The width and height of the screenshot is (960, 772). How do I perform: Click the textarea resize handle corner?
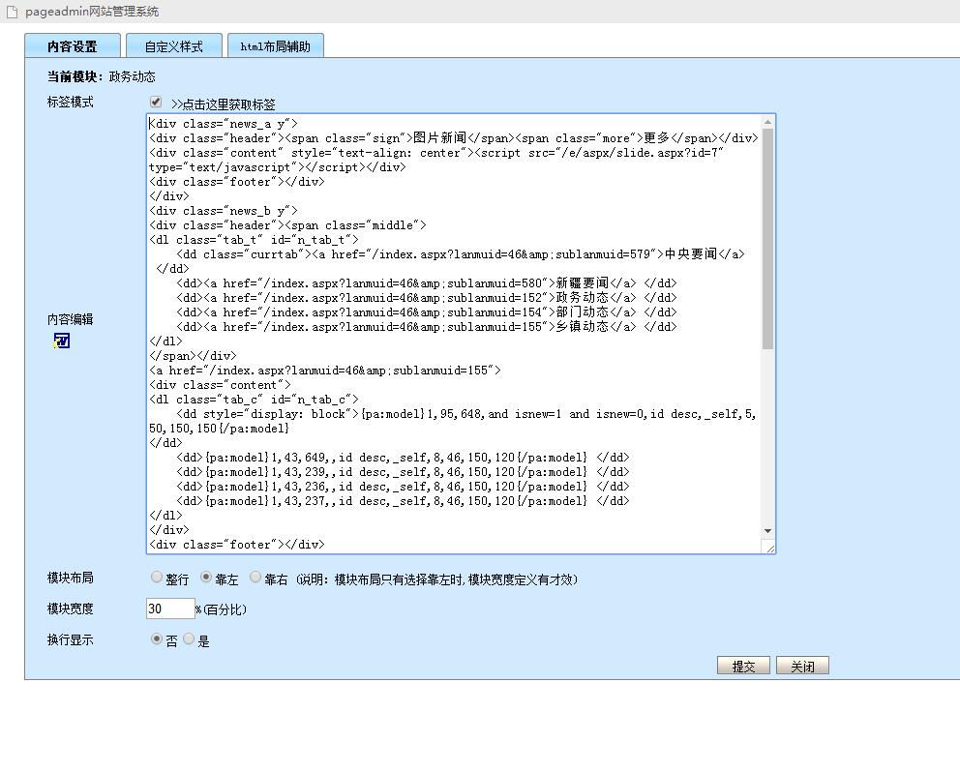pyautogui.click(x=769, y=548)
